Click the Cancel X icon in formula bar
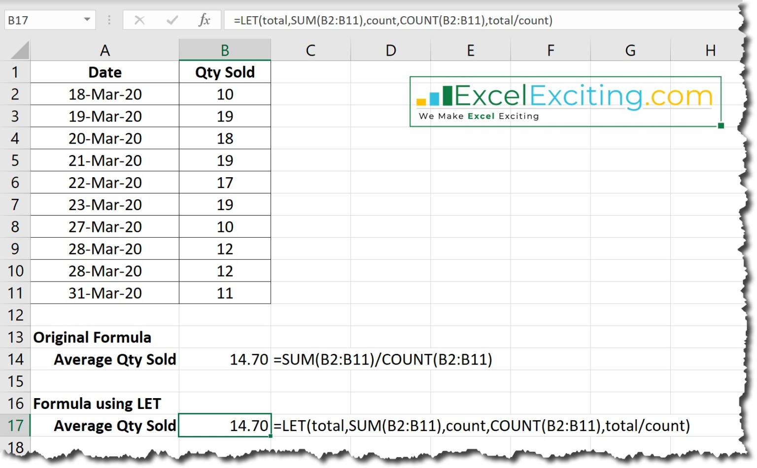 [139, 20]
